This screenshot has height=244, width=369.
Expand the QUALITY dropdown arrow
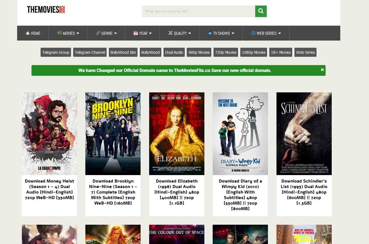(x=190, y=33)
